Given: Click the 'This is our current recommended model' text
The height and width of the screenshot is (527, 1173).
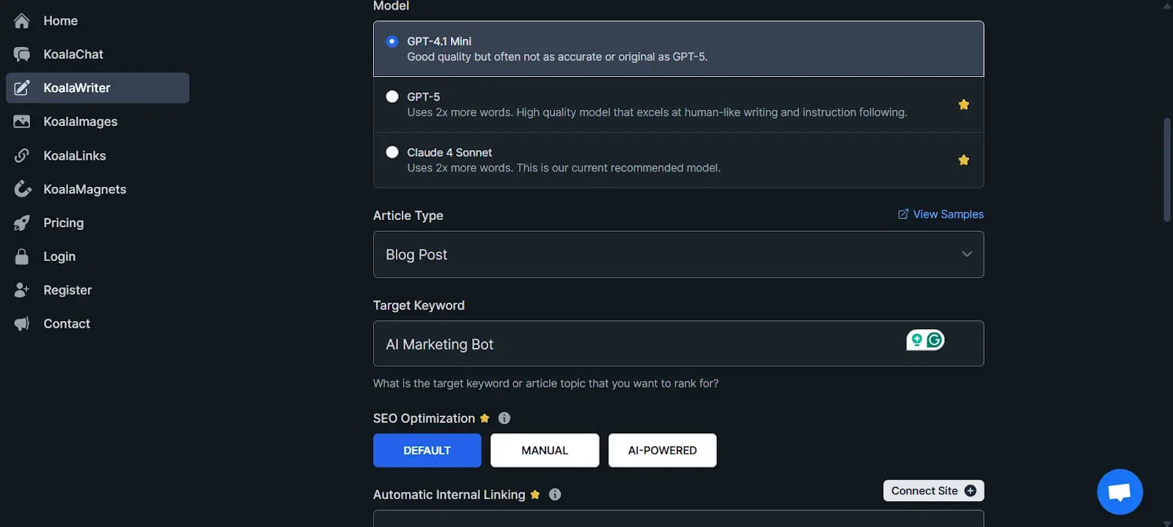Looking at the screenshot, I should tap(618, 168).
